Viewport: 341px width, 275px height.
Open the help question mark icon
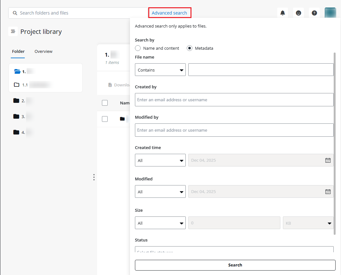coord(314,13)
